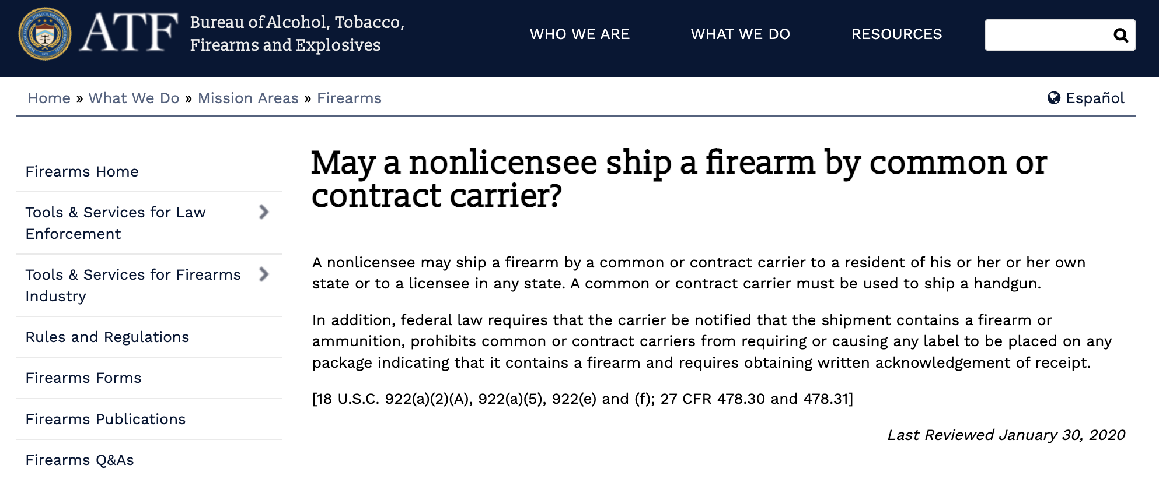Click What We Do breadcrumb link
This screenshot has width=1159, height=479.
pos(134,98)
